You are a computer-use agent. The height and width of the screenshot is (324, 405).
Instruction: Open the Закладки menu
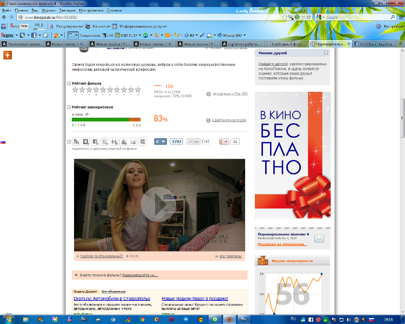tap(67, 10)
